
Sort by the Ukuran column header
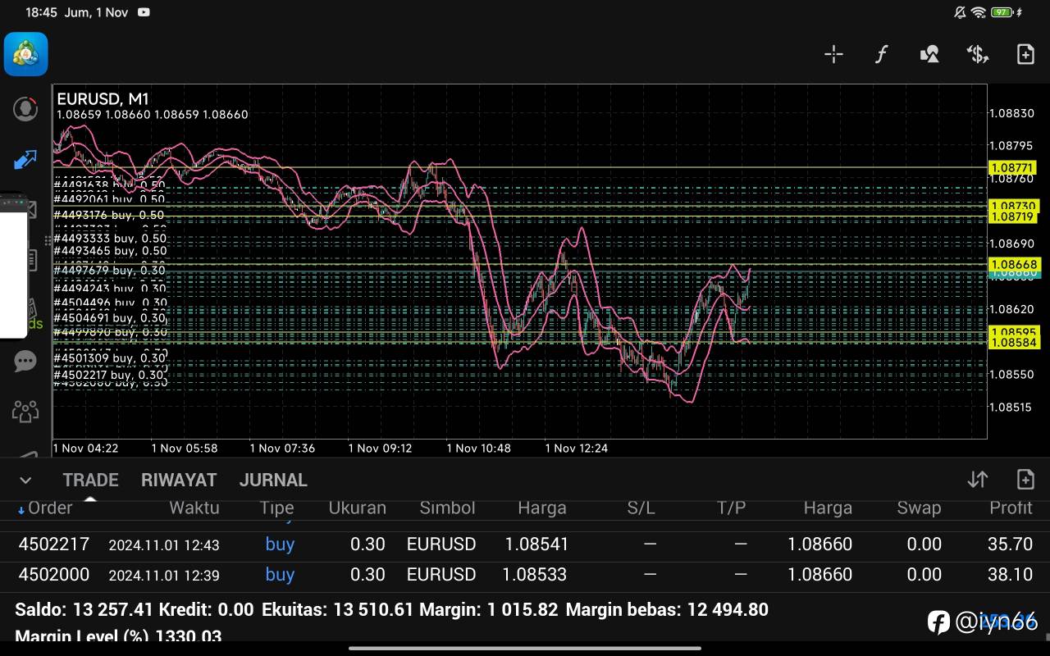[357, 508]
